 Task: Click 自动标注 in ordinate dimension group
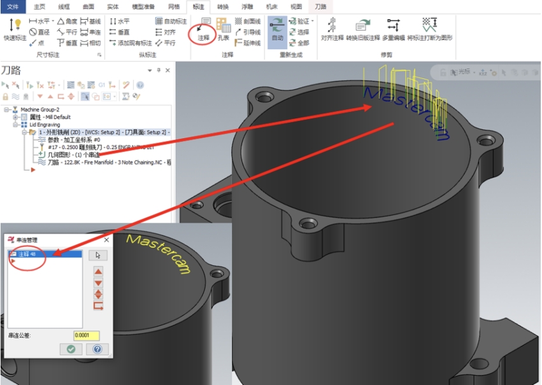(x=171, y=22)
